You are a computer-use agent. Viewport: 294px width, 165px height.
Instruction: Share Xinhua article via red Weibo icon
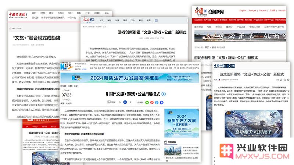click(x=152, y=102)
